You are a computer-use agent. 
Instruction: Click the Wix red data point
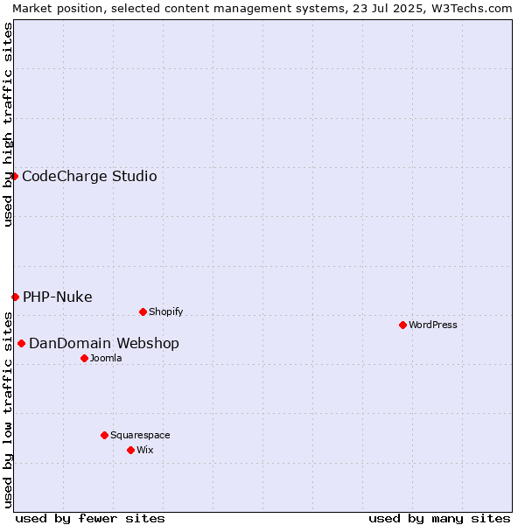pyautogui.click(x=131, y=451)
